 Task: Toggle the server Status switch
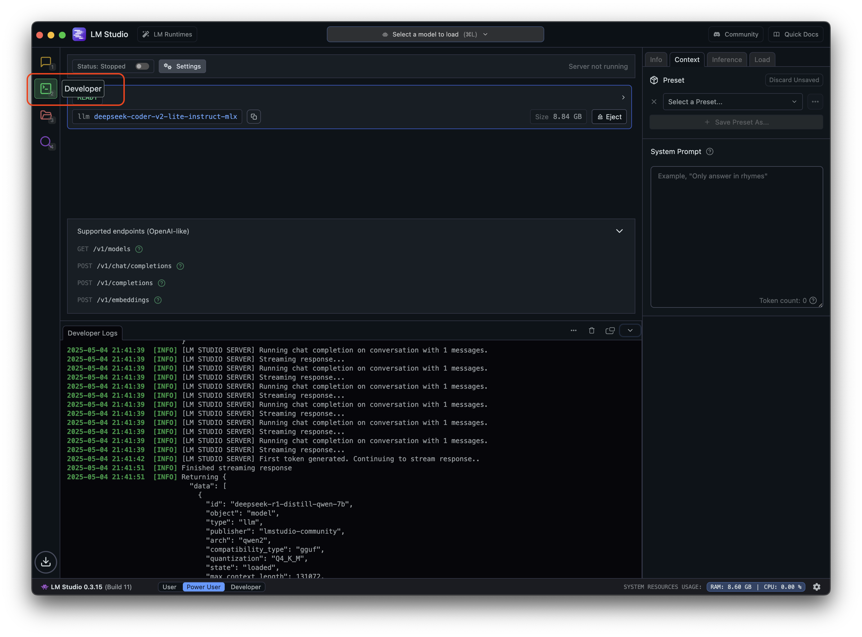[x=142, y=66]
